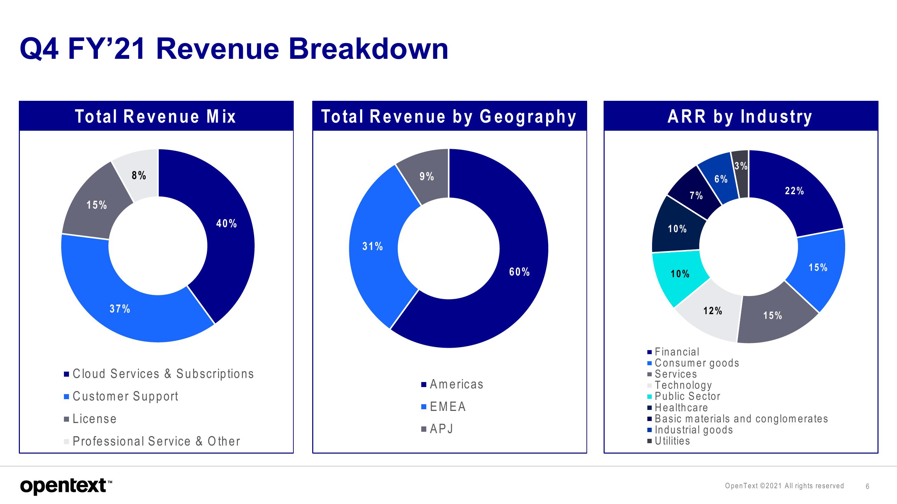This screenshot has width=897, height=504.
Task: Click the Utilities legend color swatch
Action: tap(649, 442)
